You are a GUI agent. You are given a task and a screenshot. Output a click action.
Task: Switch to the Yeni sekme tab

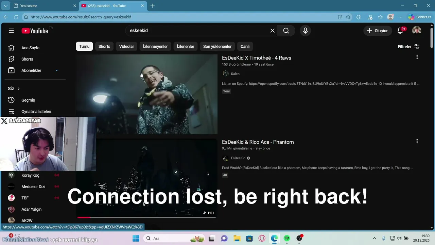(45, 6)
